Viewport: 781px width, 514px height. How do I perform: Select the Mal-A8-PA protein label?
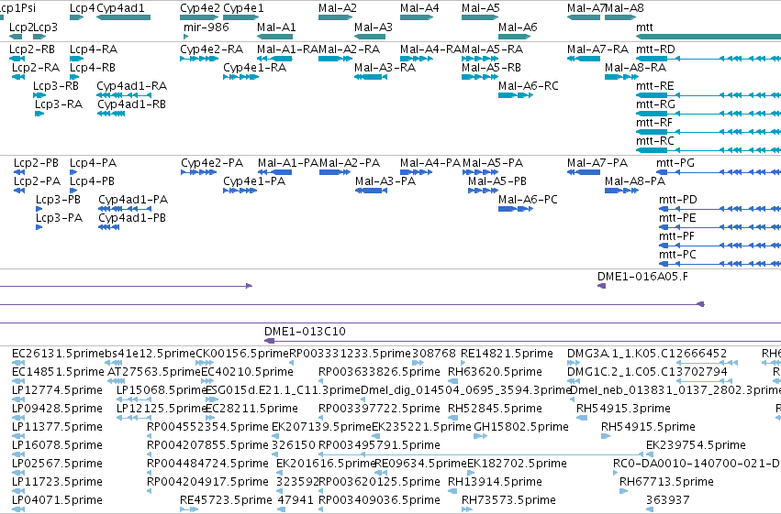635,181
